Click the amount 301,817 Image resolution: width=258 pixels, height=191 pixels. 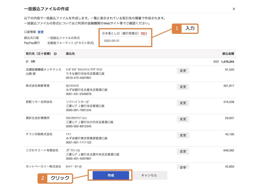(x=229, y=86)
